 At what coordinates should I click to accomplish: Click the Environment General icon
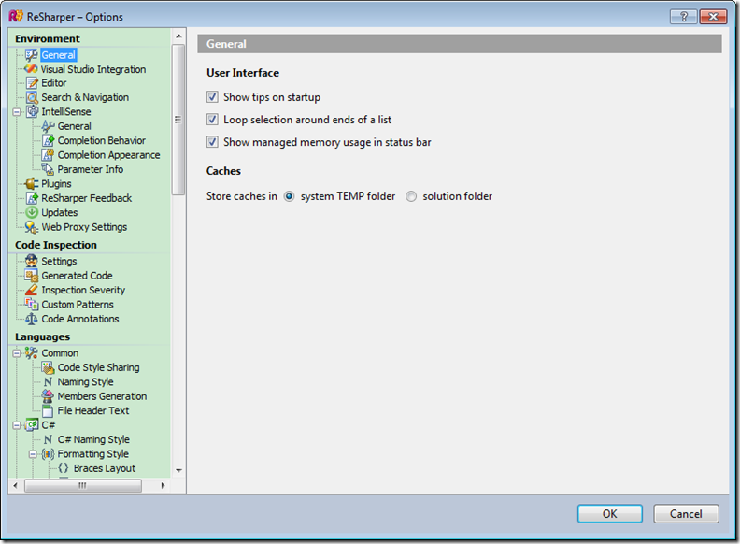pos(31,55)
